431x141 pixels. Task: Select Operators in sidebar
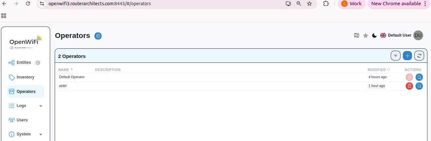click(x=26, y=92)
